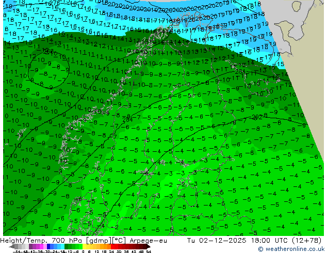Click the yellow swatch in the color scale
Image resolution: width=327 pixels, height=253 pixels.
[x=85, y=246]
